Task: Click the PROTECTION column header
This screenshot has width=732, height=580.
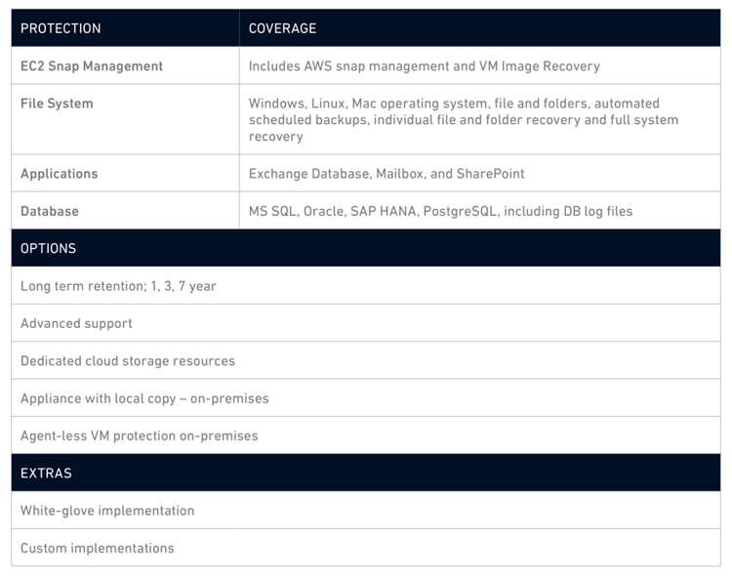Action: point(61,28)
